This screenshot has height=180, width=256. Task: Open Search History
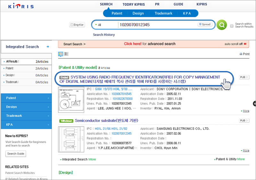[x=104, y=35]
